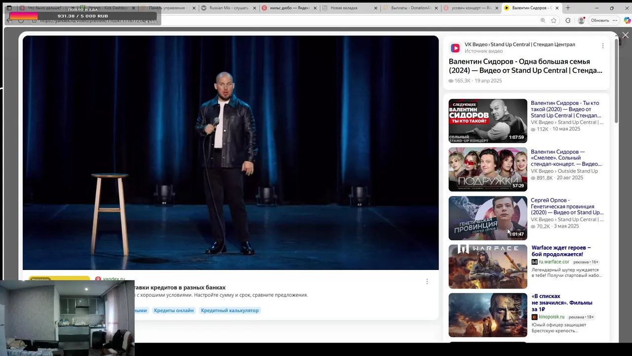Open «В списках не значился» film thumbnail
The image size is (632, 356).
488,315
